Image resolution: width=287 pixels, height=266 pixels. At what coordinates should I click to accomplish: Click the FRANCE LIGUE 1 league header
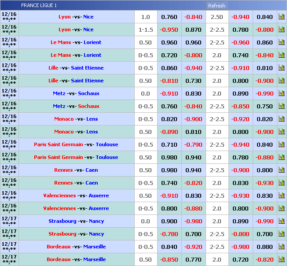coord(39,6)
